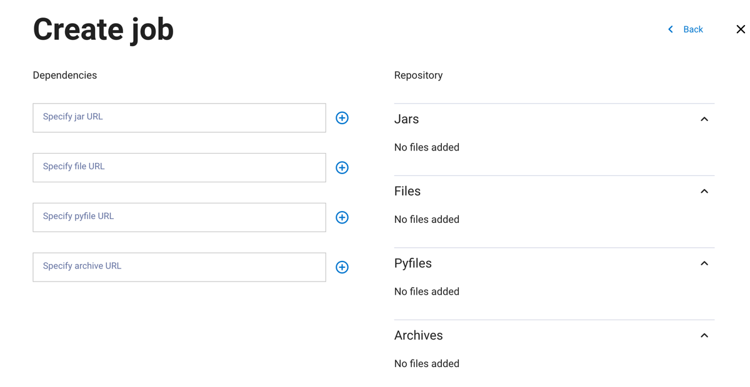This screenshot has width=750, height=387.
Task: Click into the Specify file URL input
Action: coord(179,168)
